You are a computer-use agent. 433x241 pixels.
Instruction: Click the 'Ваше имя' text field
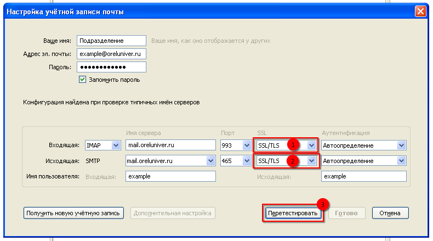(111, 41)
